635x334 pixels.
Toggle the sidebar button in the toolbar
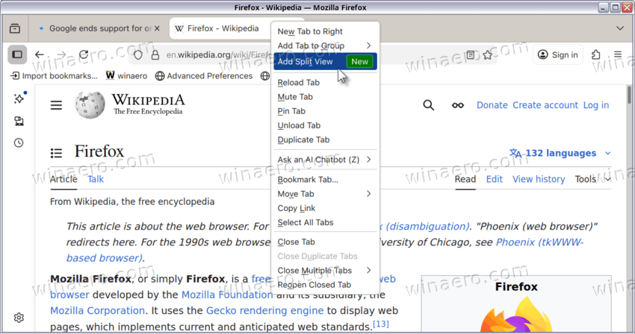[17, 54]
